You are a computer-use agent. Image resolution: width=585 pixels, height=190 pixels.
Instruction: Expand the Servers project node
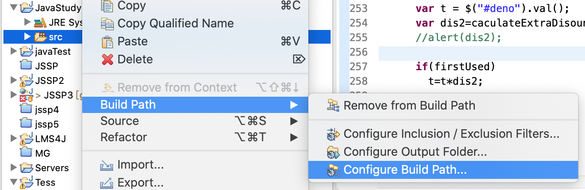tap(13, 167)
